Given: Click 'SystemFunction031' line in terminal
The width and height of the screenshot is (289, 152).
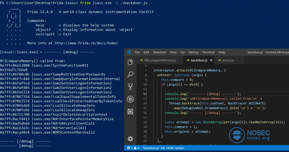Looking at the screenshot, I should pyautogui.click(x=44, y=66).
